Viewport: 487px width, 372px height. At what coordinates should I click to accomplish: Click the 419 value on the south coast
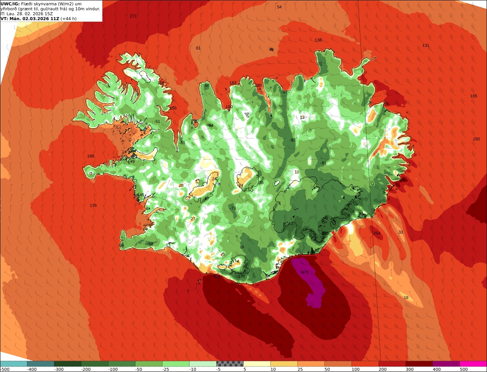pos(217,276)
